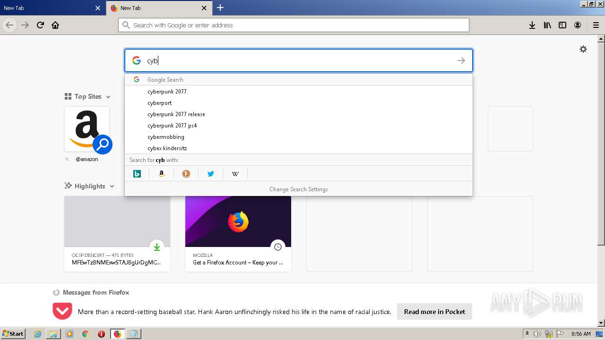
Task: Open the Pocket logo message icon
Action: 62,311
